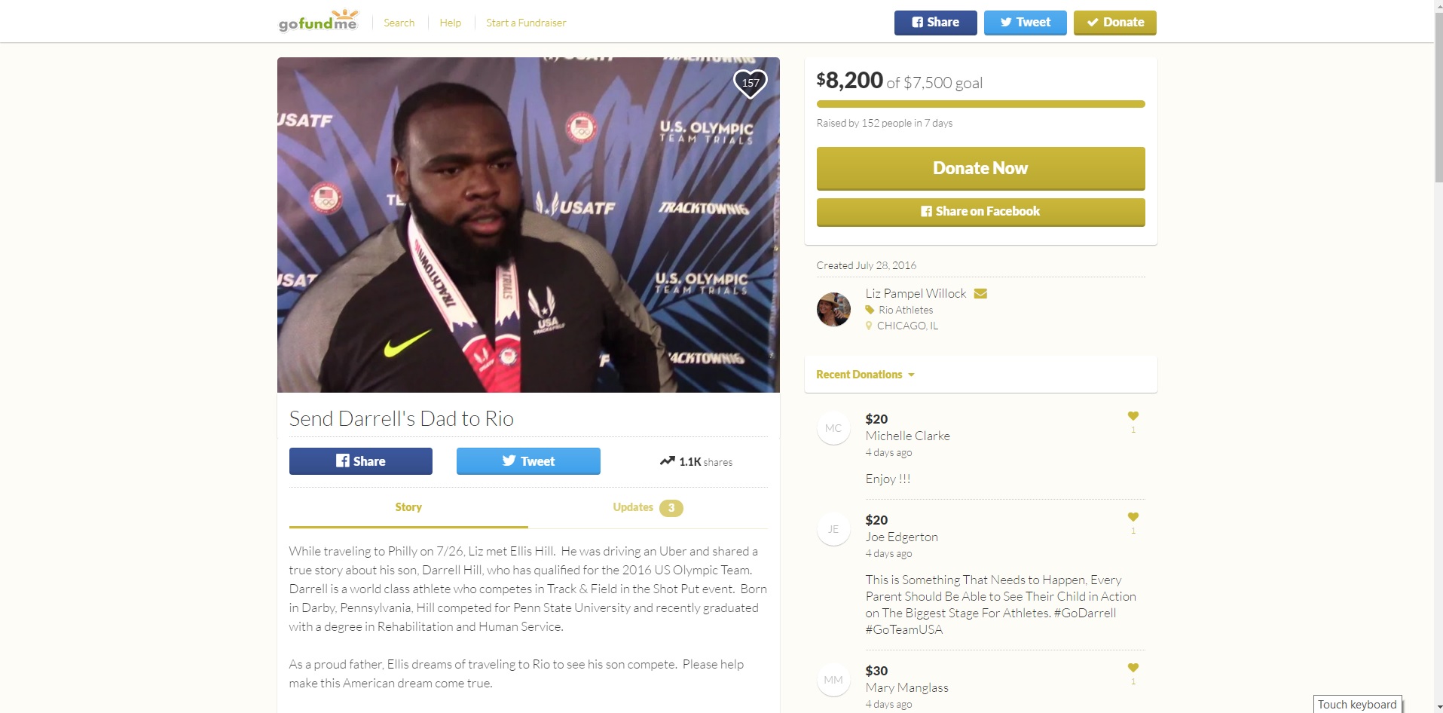This screenshot has width=1443, height=713.
Task: Click the blue Tweet button below title
Action: (528, 461)
